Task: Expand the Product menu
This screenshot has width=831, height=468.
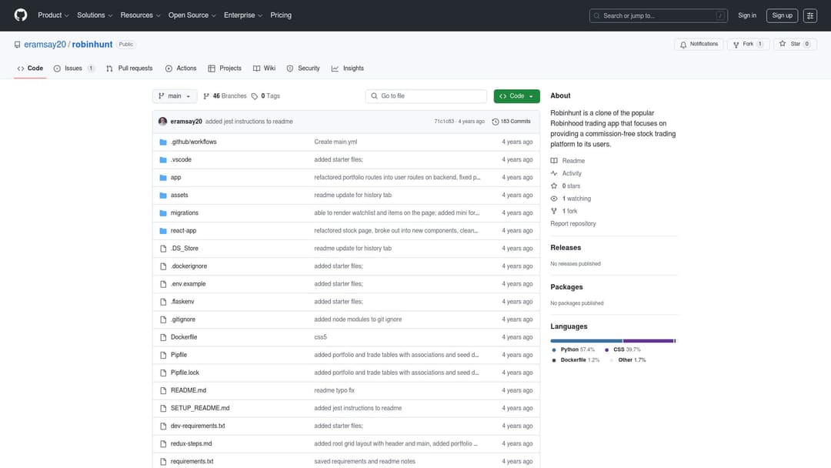Action: click(x=53, y=15)
